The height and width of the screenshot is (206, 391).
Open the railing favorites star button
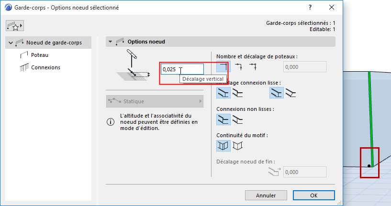point(14,26)
